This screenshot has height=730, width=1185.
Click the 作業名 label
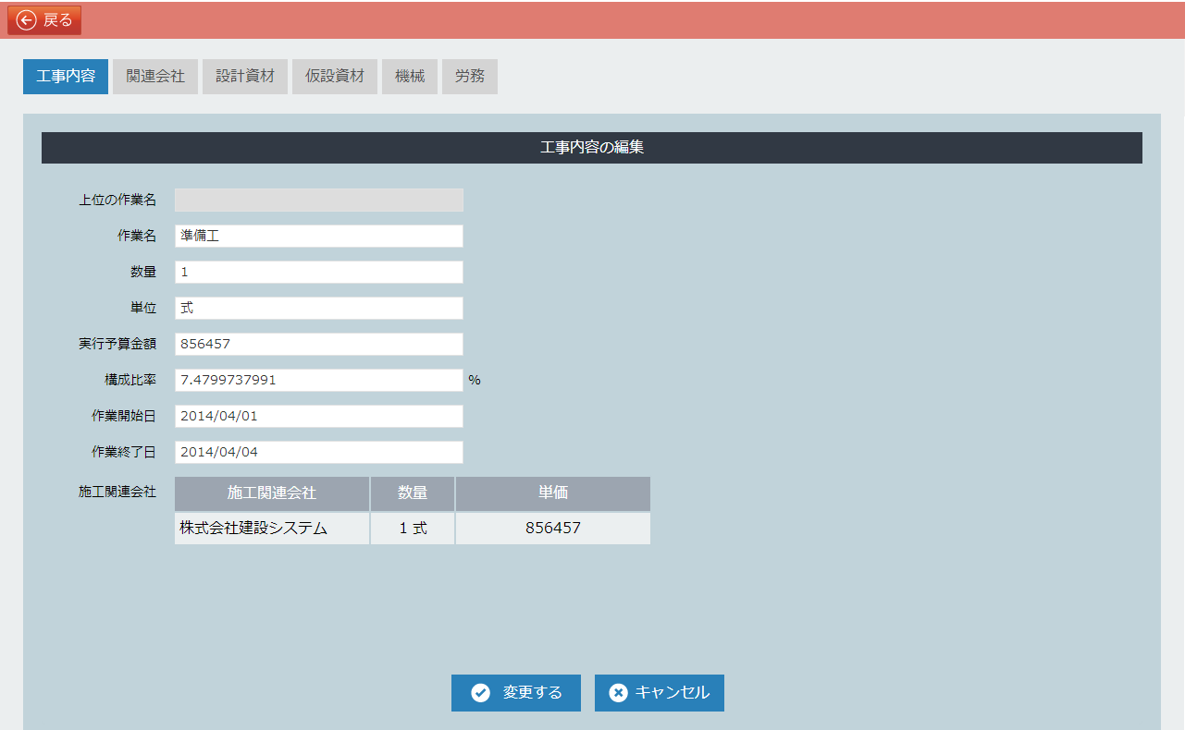coord(137,237)
